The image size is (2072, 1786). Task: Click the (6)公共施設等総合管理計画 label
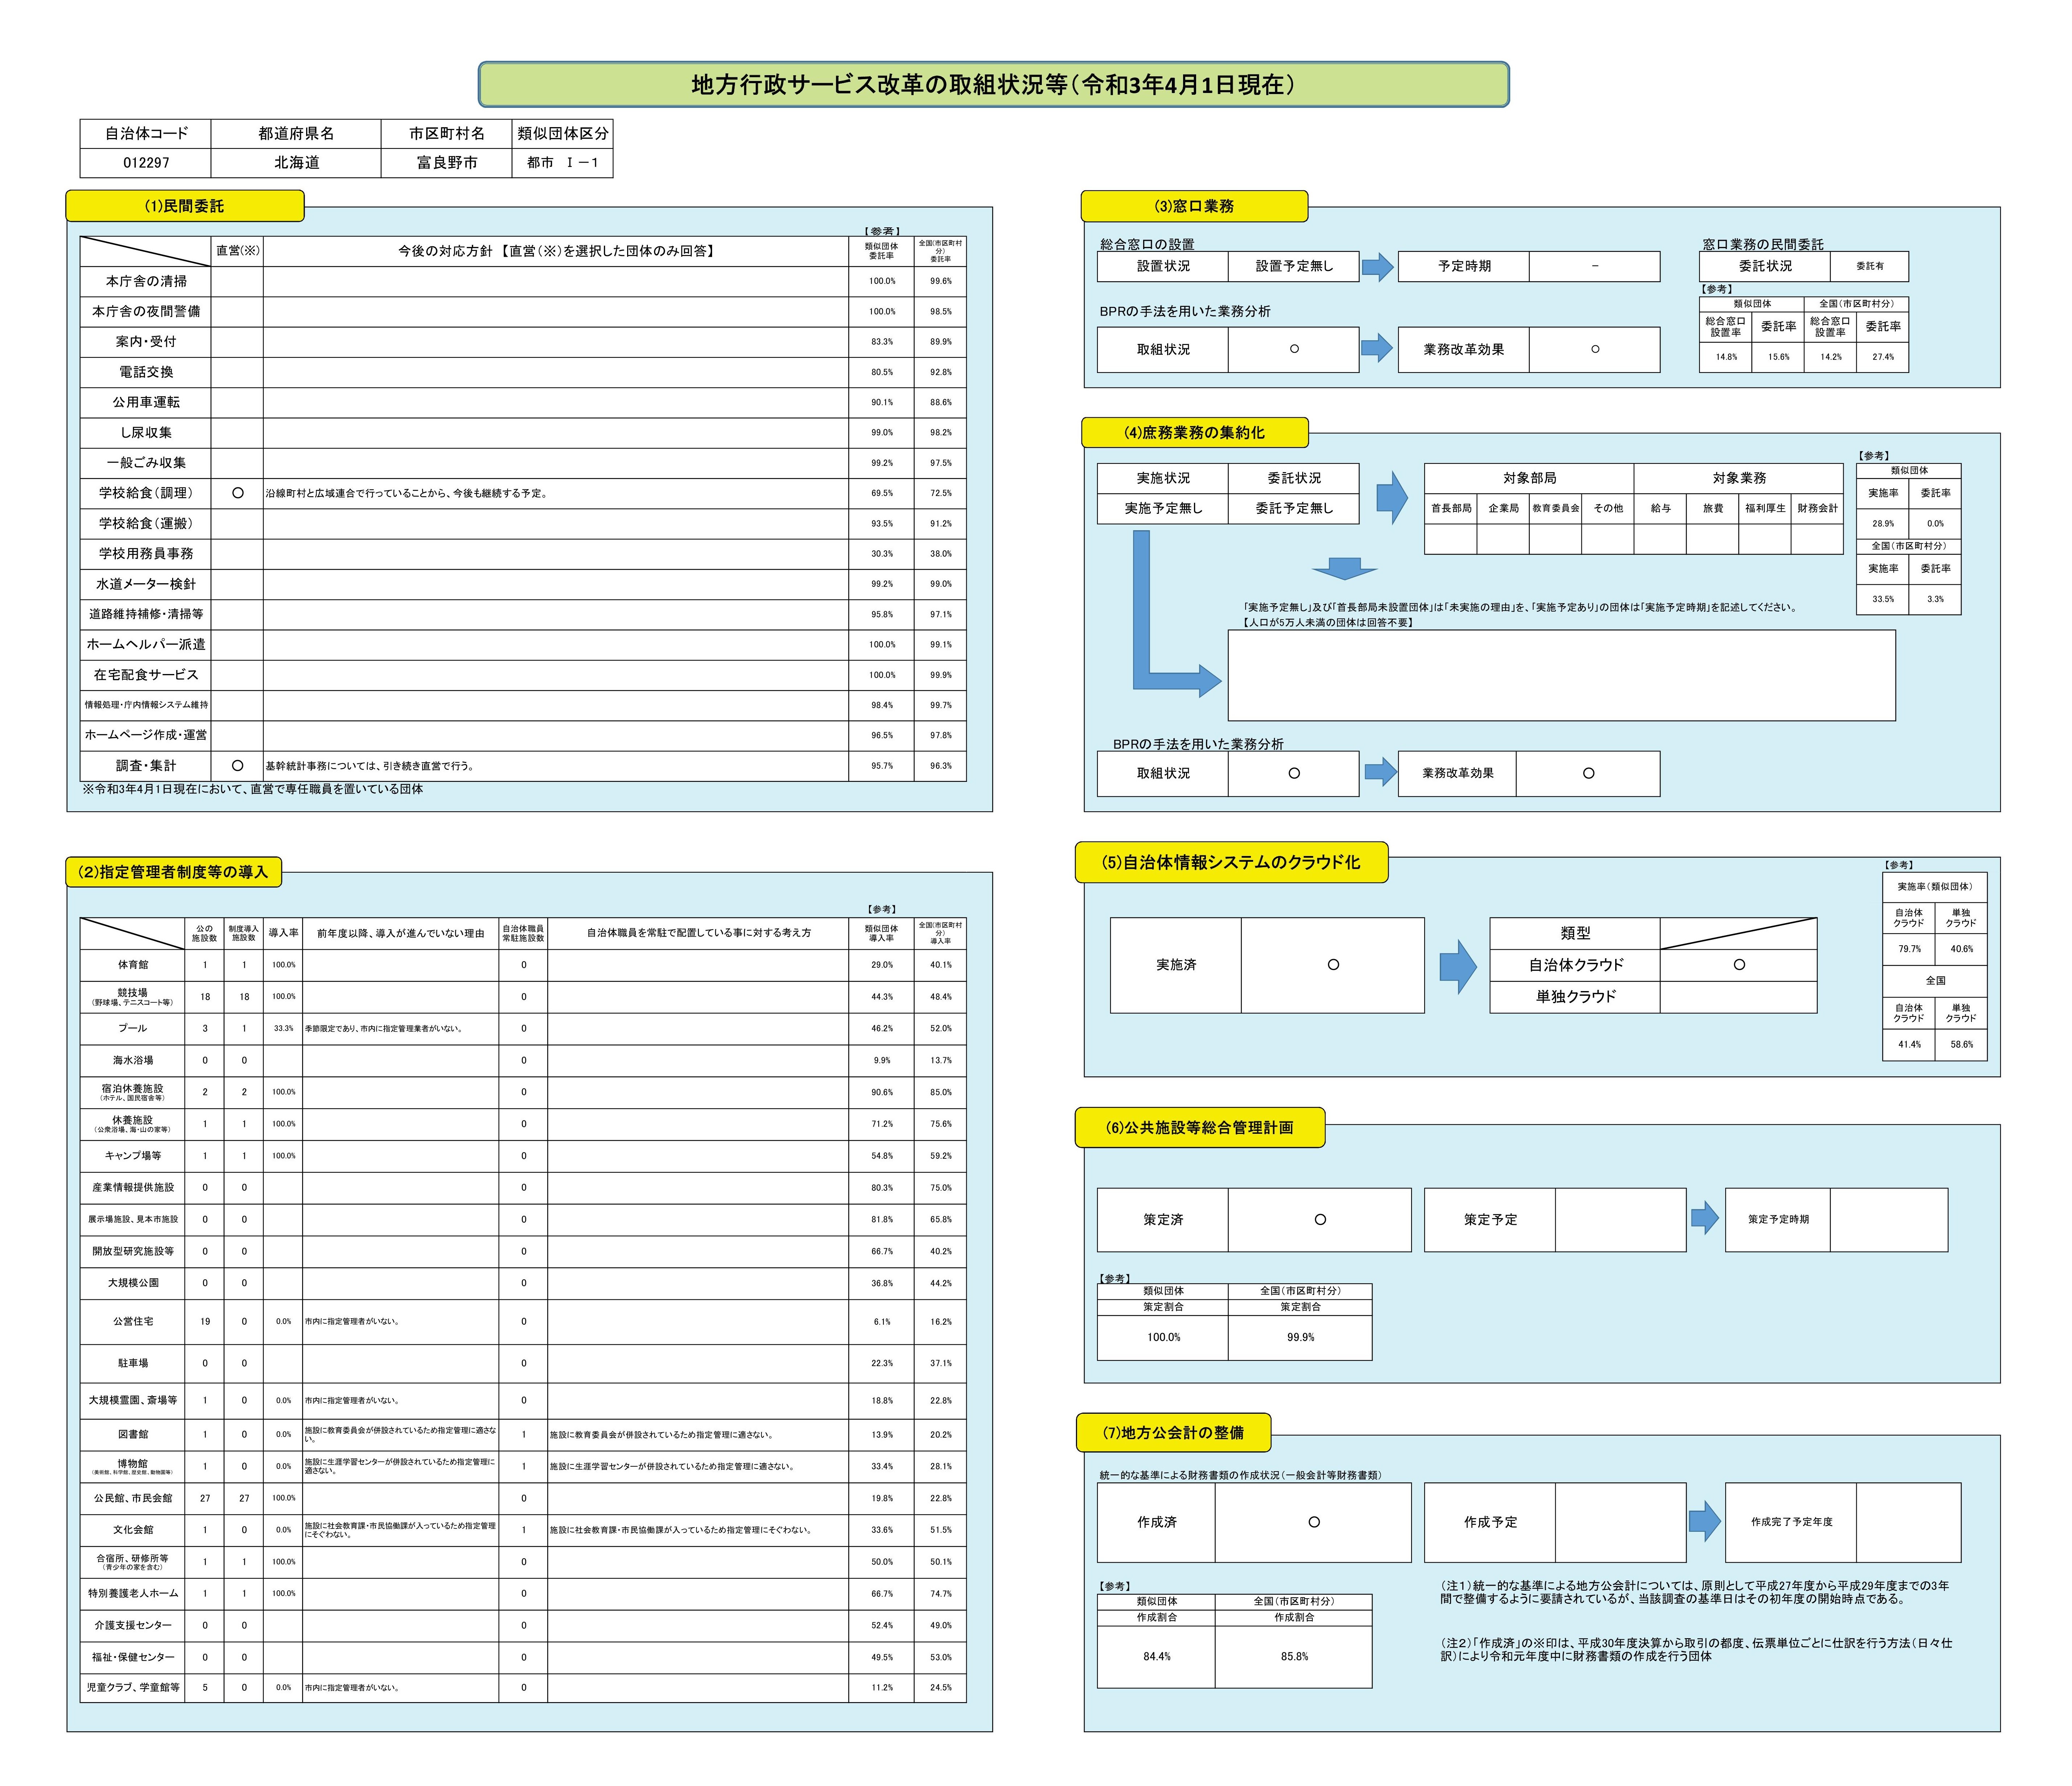click(x=1200, y=1128)
